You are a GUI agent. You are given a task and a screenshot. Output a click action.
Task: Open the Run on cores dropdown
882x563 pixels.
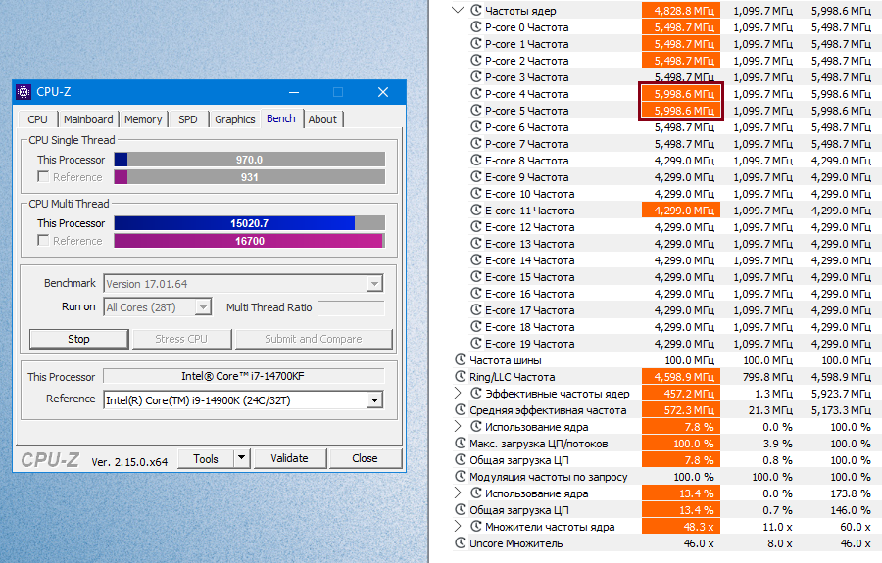[203, 307]
